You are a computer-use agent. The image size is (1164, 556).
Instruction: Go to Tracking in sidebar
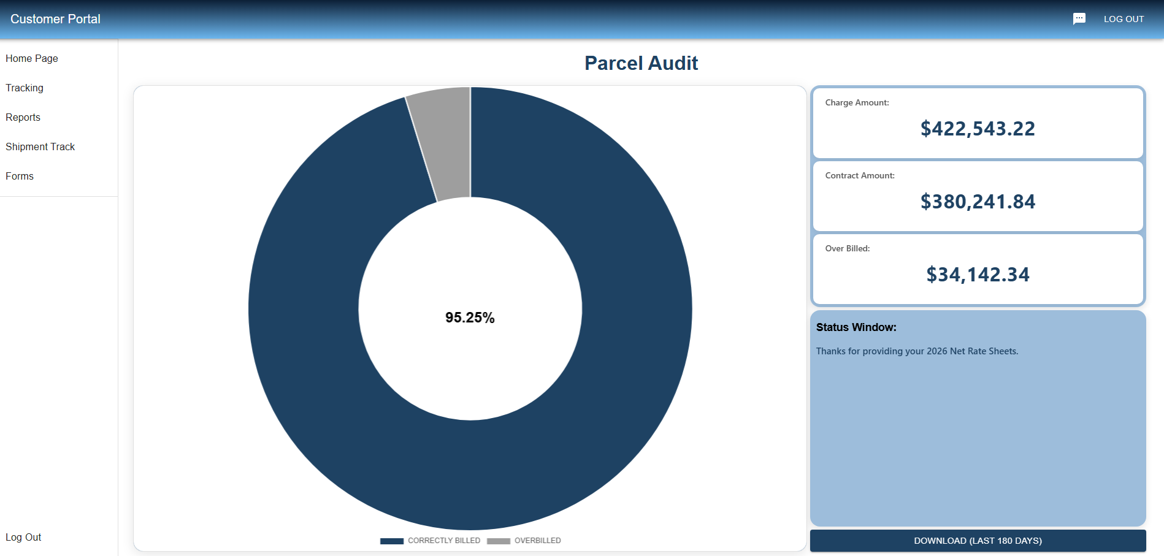point(25,88)
